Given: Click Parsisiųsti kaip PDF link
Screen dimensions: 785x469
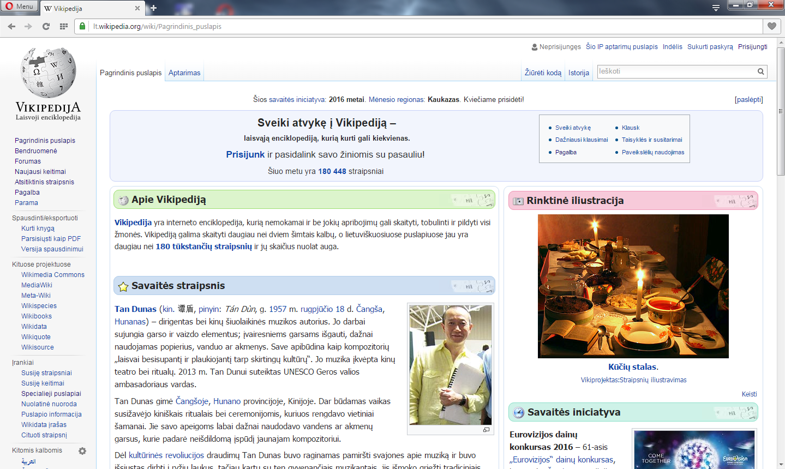Looking at the screenshot, I should pyautogui.click(x=51, y=239).
